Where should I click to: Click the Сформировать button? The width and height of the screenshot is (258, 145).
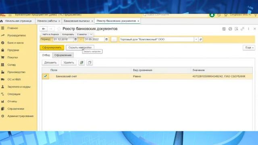click(x=52, y=48)
